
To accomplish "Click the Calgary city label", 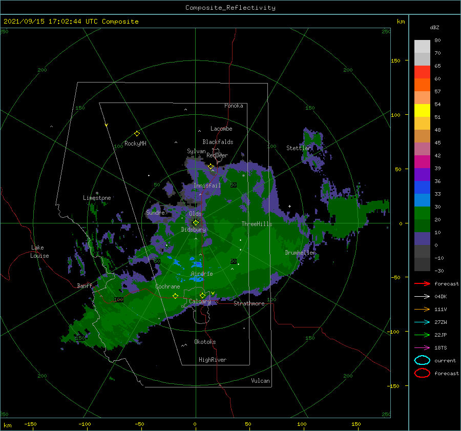I will click(x=200, y=301).
